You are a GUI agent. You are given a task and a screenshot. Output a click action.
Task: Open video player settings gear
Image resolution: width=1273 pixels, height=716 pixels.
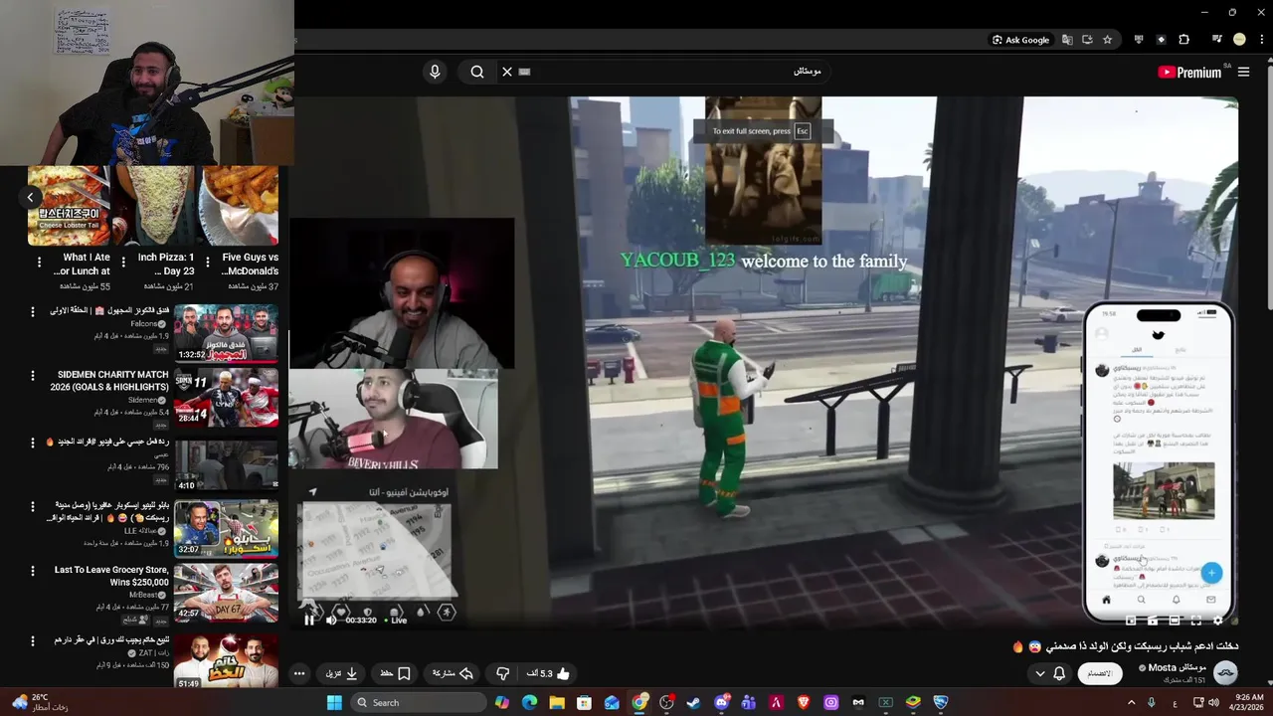[x=1217, y=621]
